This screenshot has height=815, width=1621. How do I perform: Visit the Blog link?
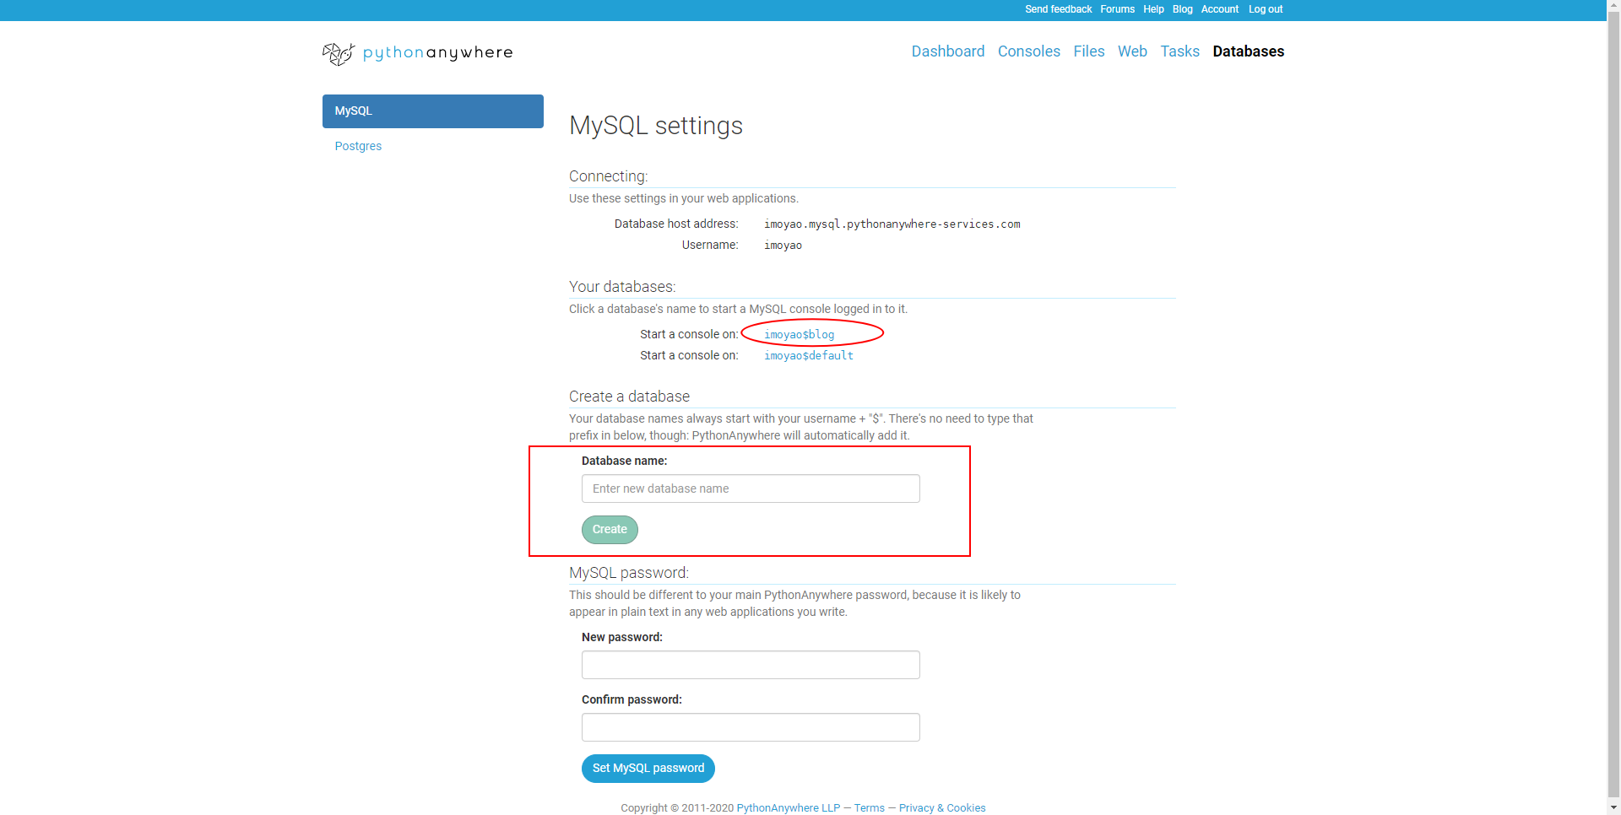(x=1182, y=9)
